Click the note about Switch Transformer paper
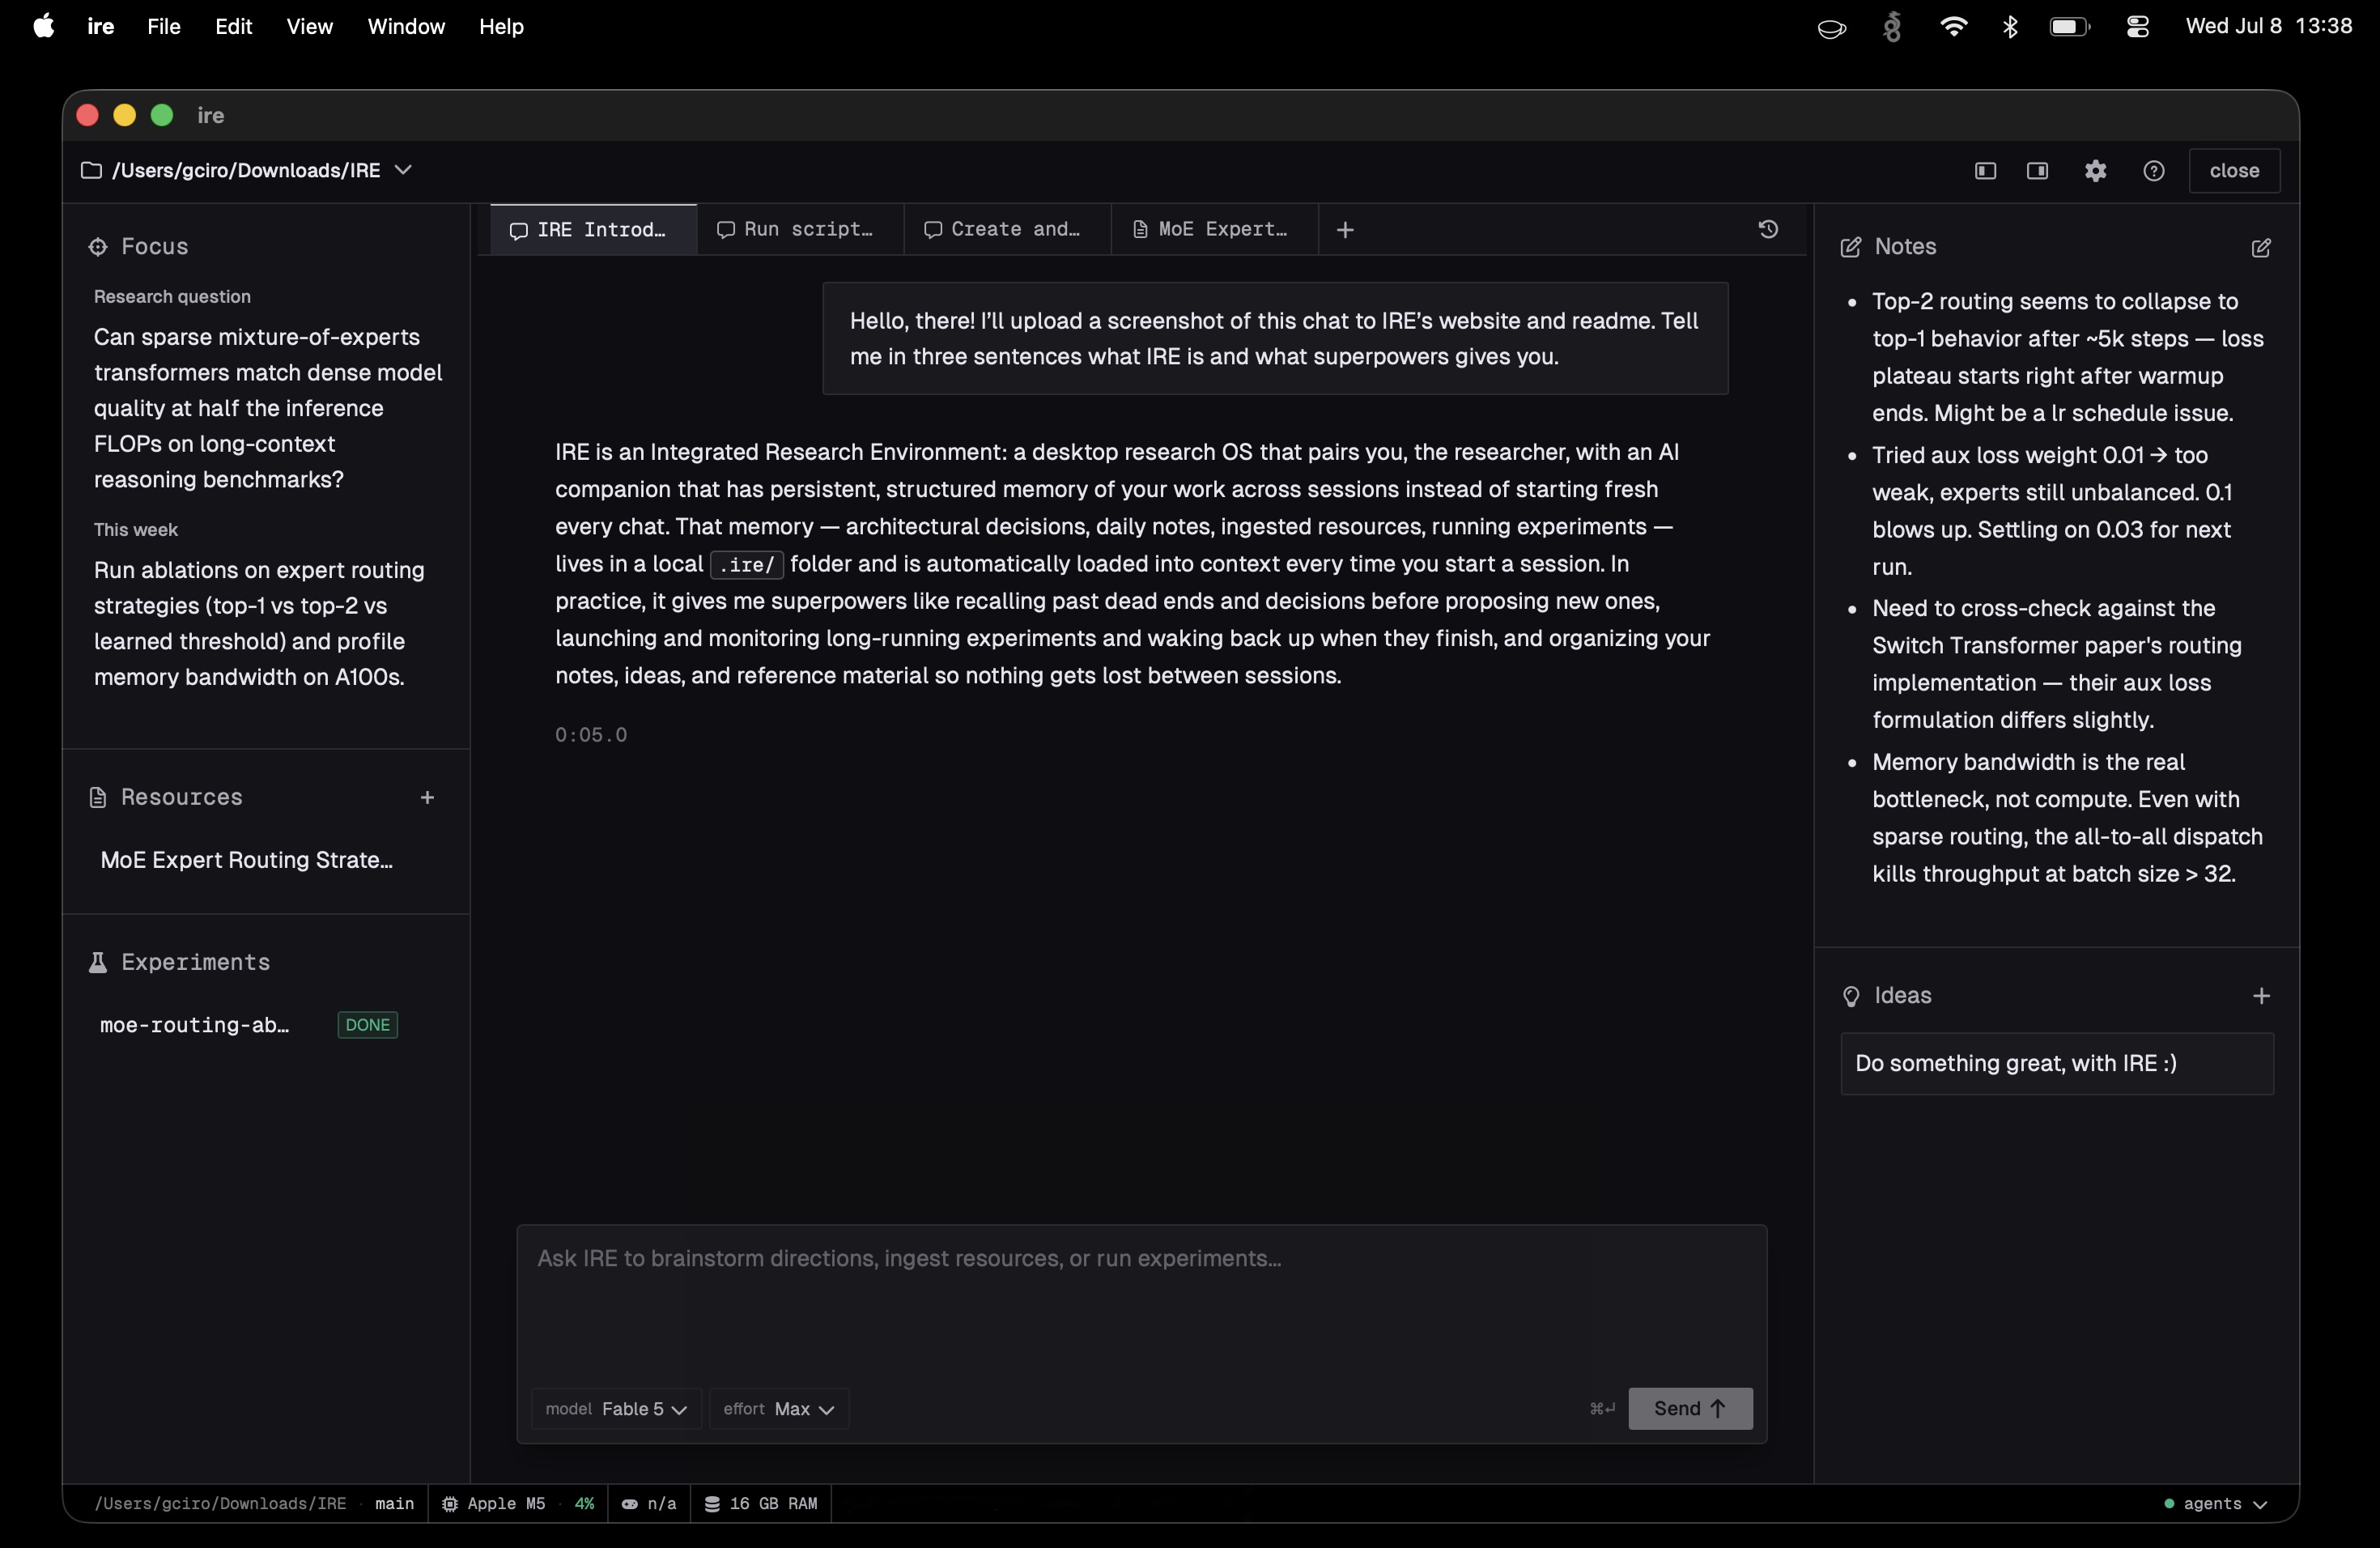 (x=2056, y=664)
